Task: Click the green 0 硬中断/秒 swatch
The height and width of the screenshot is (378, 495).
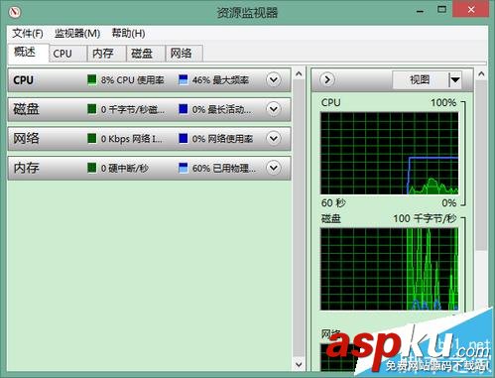Action: pyautogui.click(x=92, y=168)
